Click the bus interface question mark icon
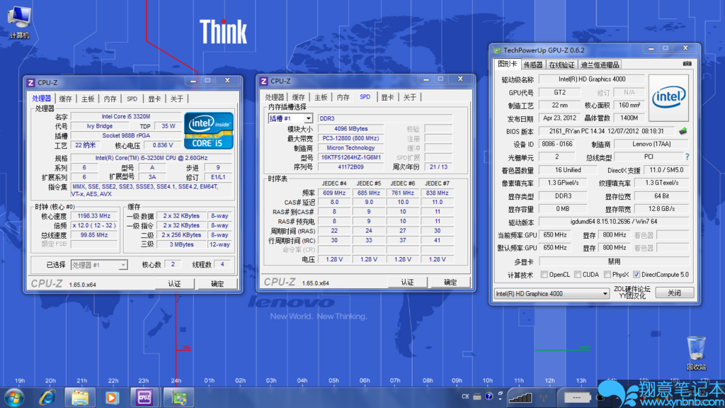 tap(686, 157)
